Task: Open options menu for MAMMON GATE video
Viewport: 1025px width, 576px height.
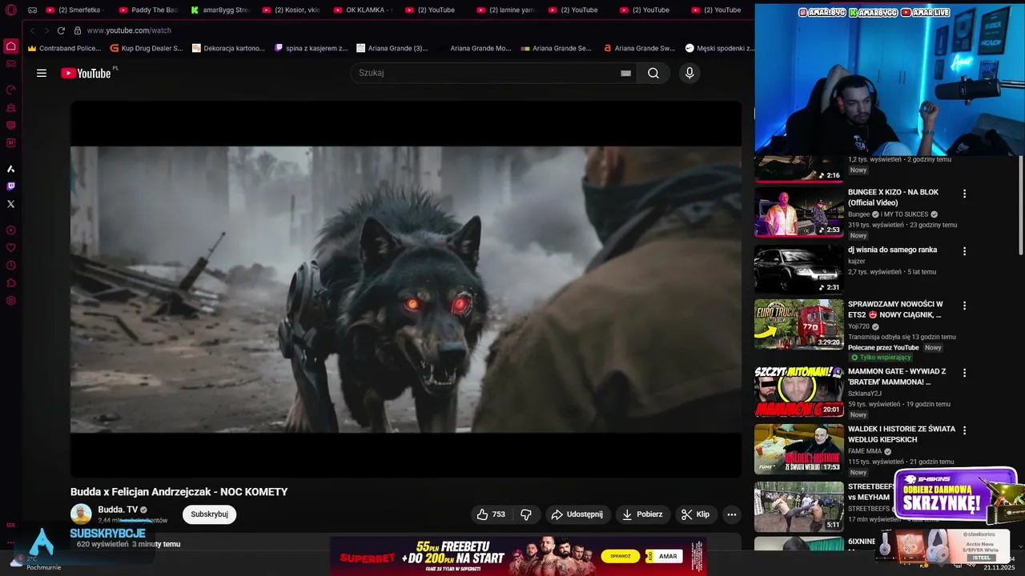Action: click(x=964, y=373)
